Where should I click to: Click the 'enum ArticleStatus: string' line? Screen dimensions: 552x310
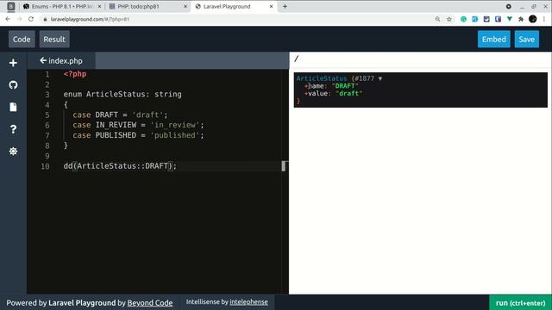click(122, 94)
